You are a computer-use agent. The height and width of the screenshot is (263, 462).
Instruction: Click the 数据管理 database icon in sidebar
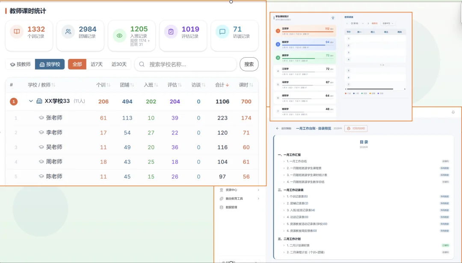coord(221,207)
